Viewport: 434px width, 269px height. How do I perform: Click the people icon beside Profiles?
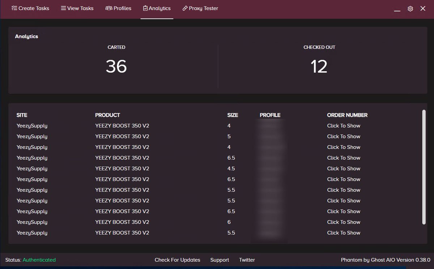(x=109, y=8)
